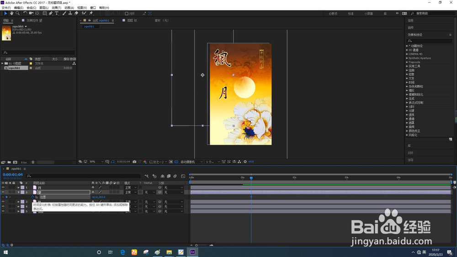Create new folder in Project panel

[x=9, y=162]
